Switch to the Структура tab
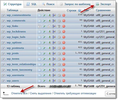This screenshot has width=119, height=101. (12, 4)
